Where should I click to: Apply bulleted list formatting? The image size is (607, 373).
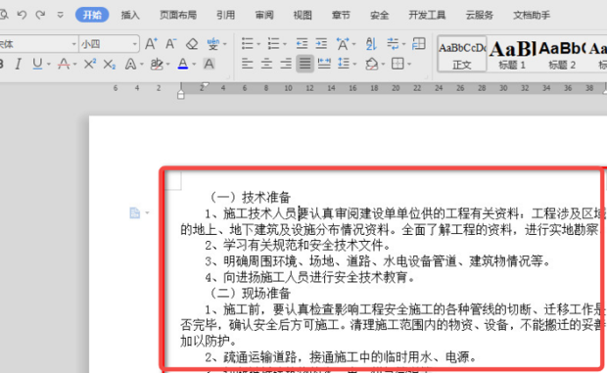248,44
